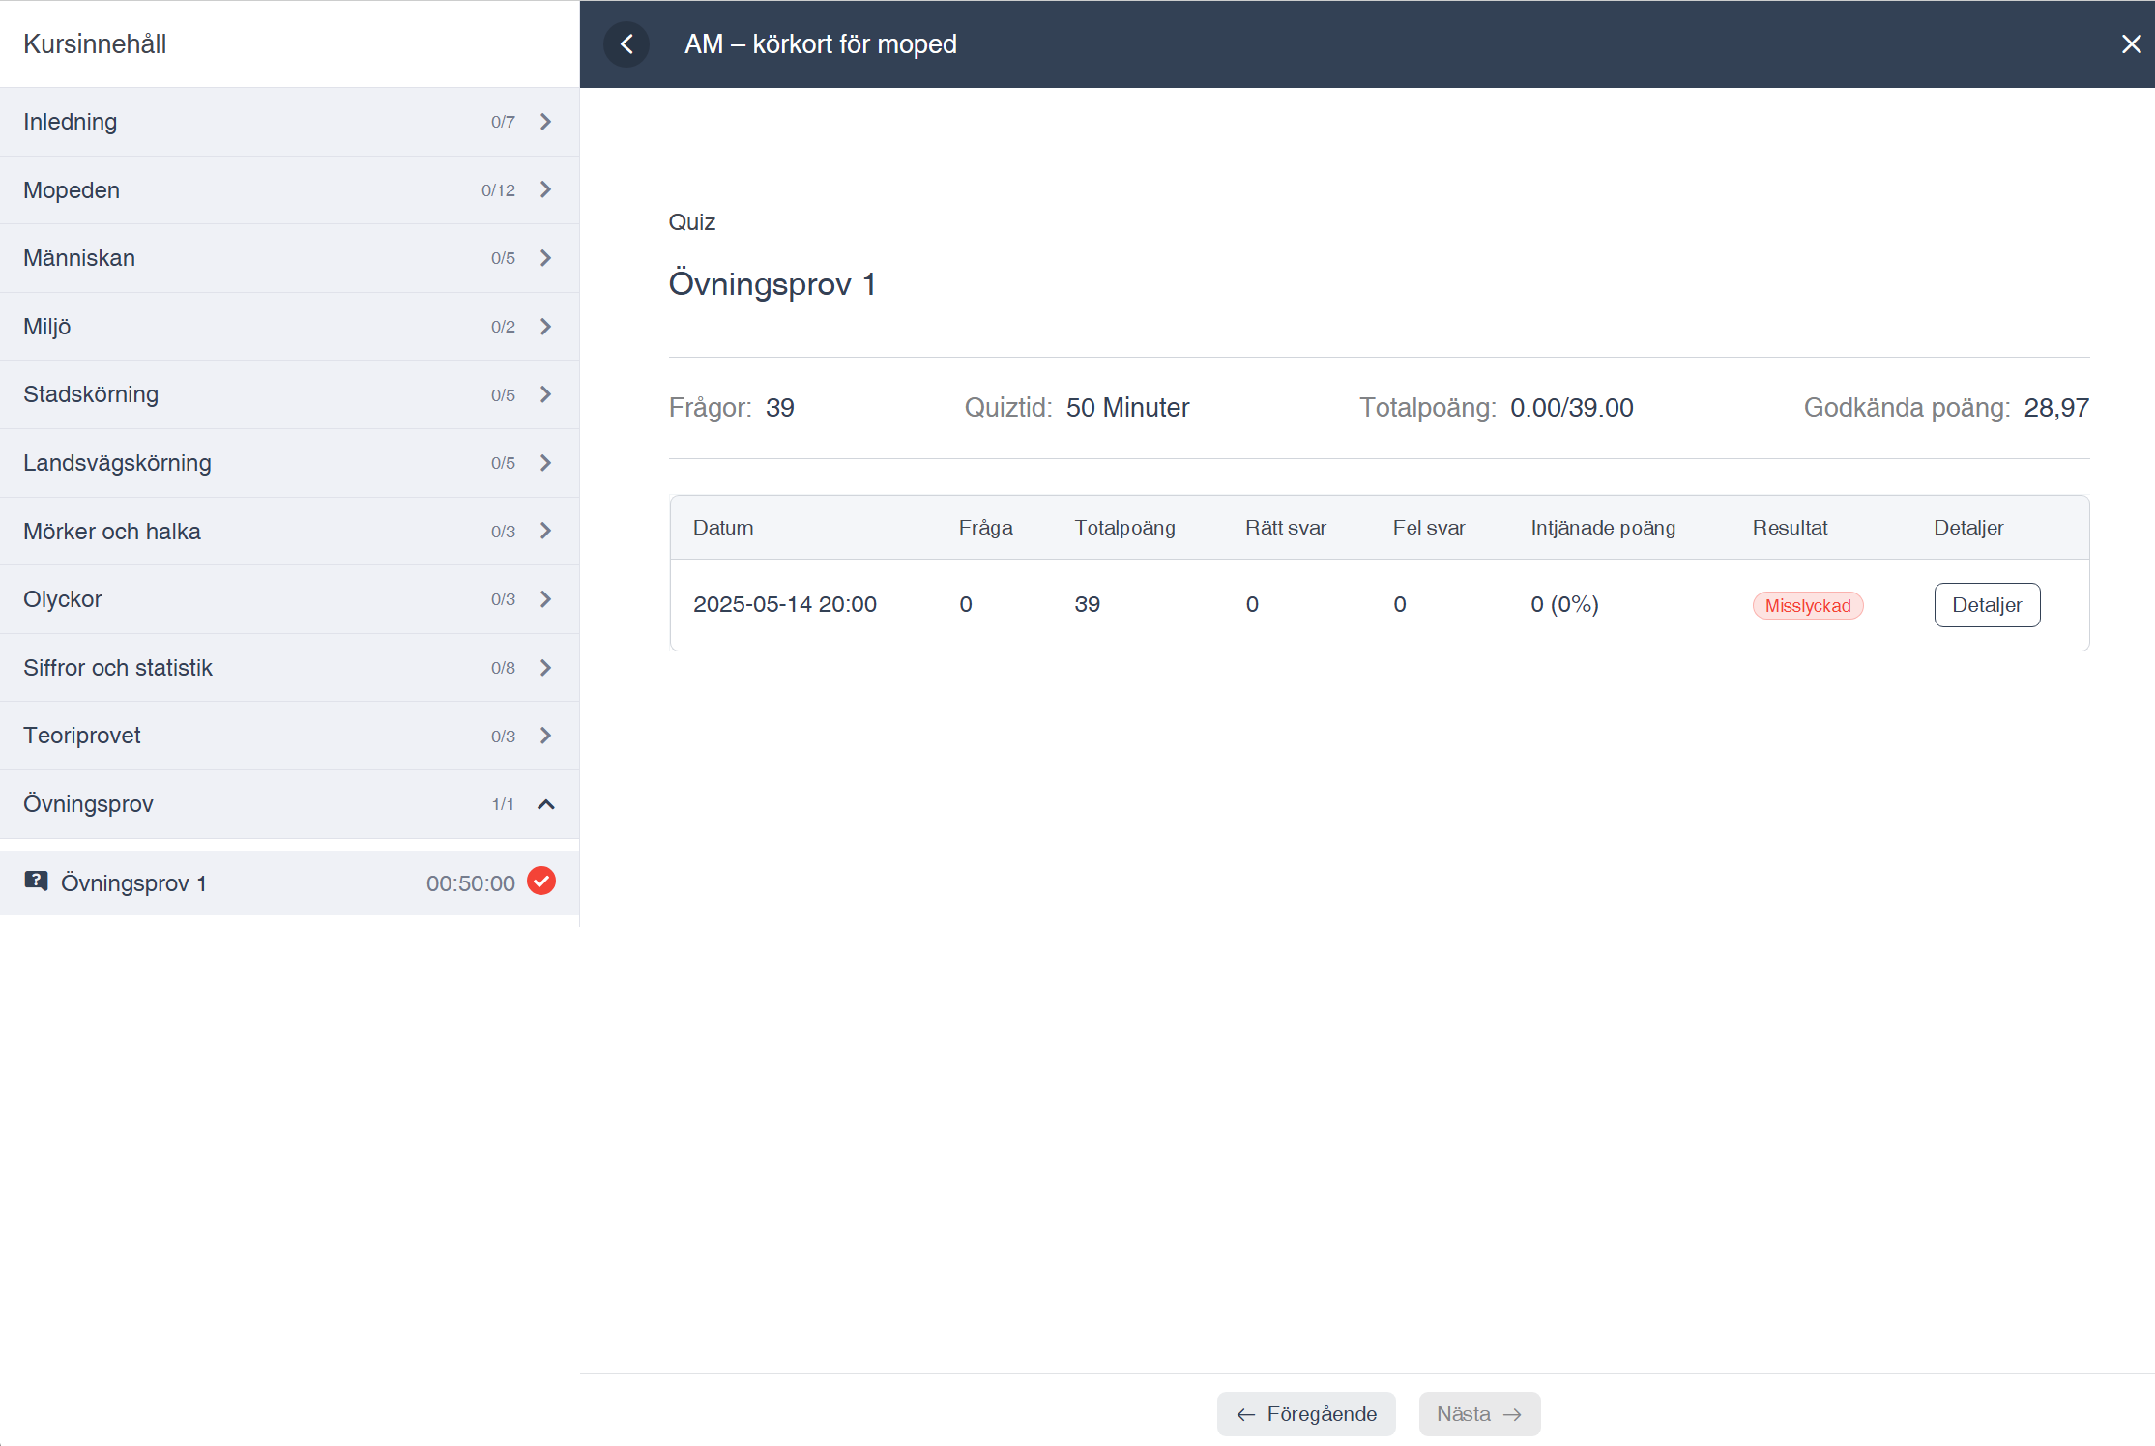Click the 0/8 progress count
Screen dimensions: 2155x1446
click(x=503, y=668)
